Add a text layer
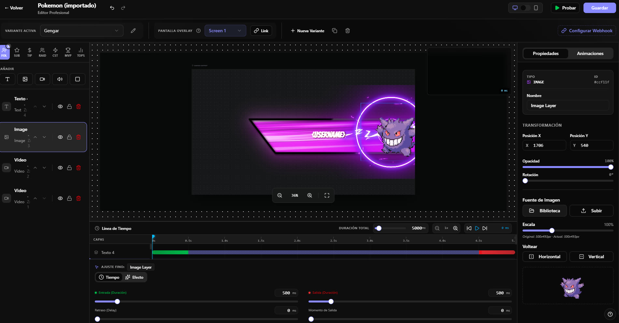Image resolution: width=619 pixels, height=323 pixels. pyautogui.click(x=7, y=79)
